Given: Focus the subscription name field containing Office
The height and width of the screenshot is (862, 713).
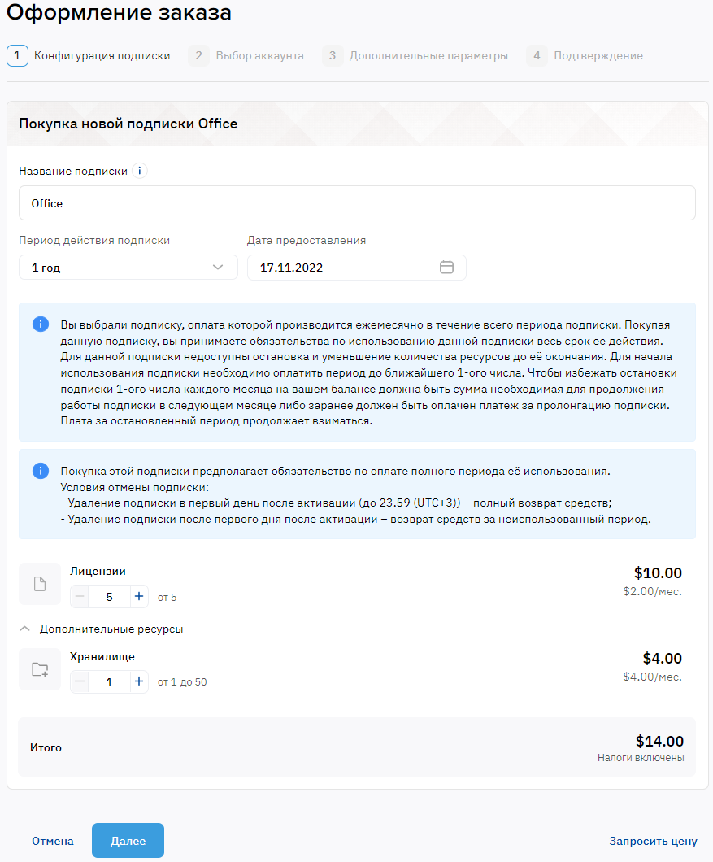Looking at the screenshot, I should coord(358,202).
